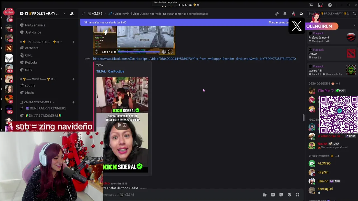Expand PROLEN ARMY server dropdown menu
Image resolution: width=358 pixels, height=201 pixels.
point(64,13)
